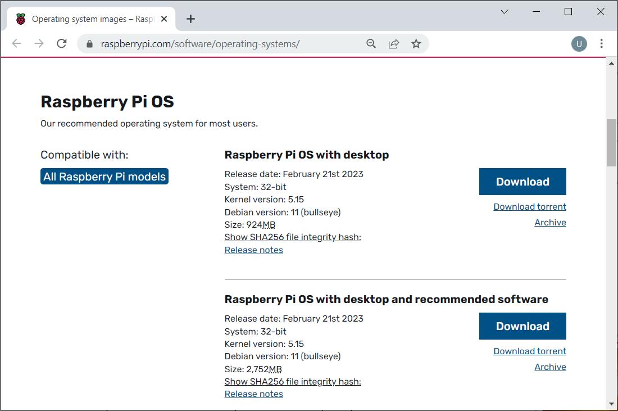Show SHA256 hash for recommended software edition
Image resolution: width=618 pixels, height=411 pixels.
[x=293, y=381]
